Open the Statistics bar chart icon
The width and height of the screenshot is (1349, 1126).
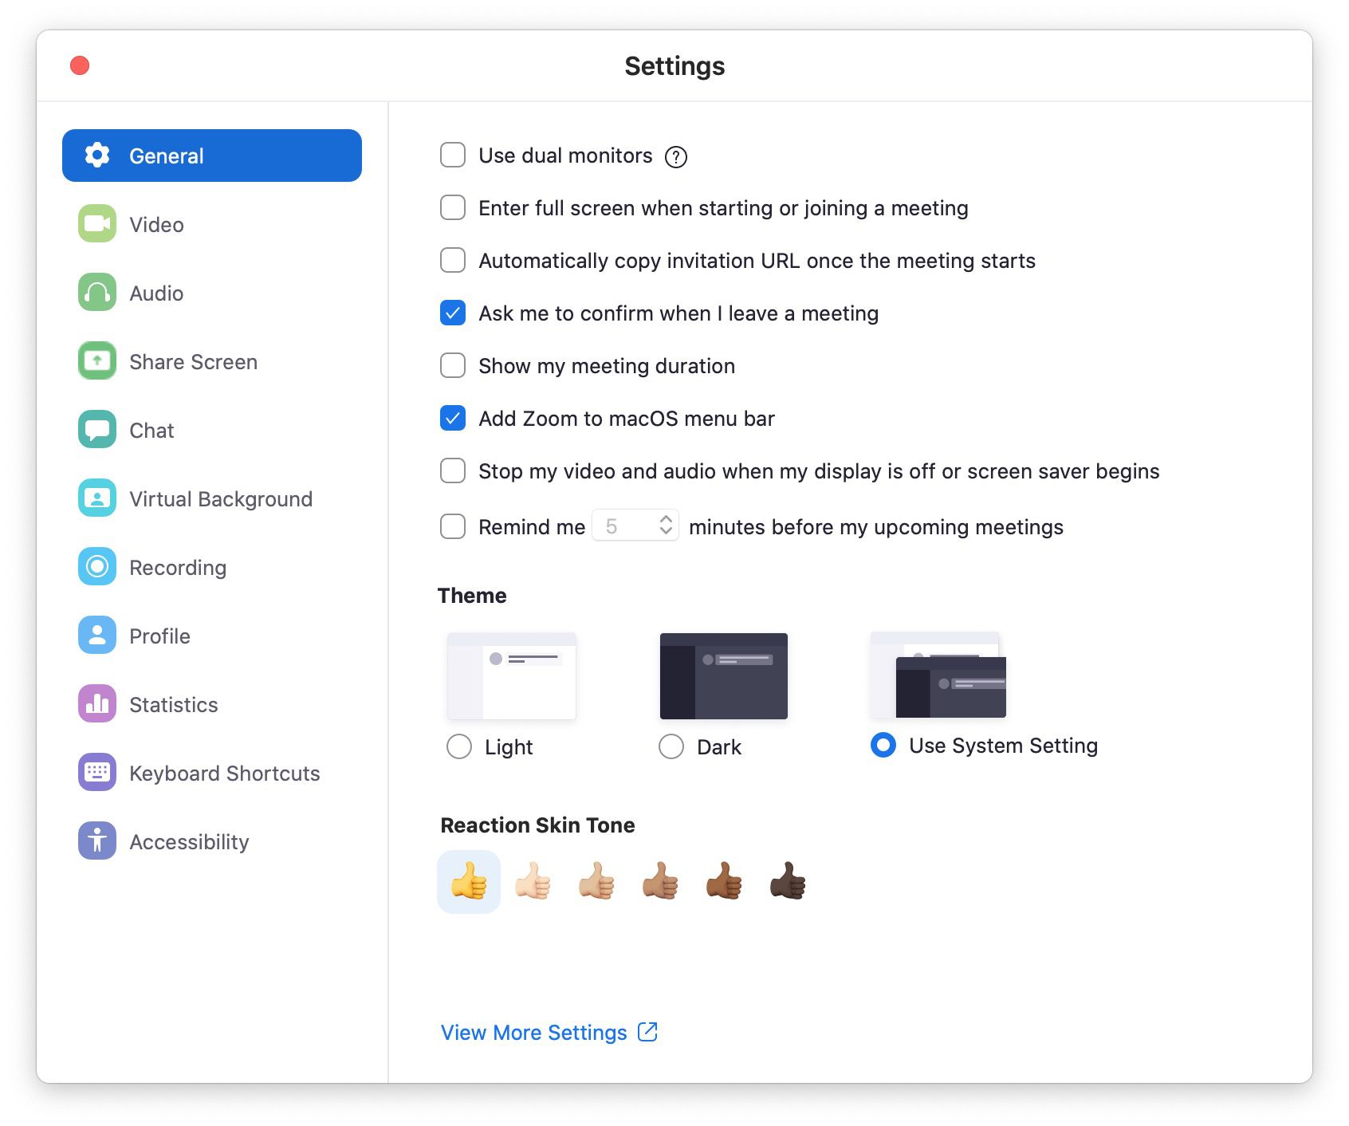97,704
